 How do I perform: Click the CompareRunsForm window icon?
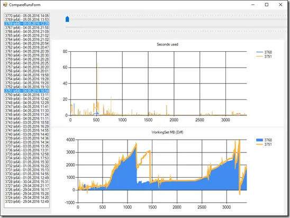[x=5, y=5]
